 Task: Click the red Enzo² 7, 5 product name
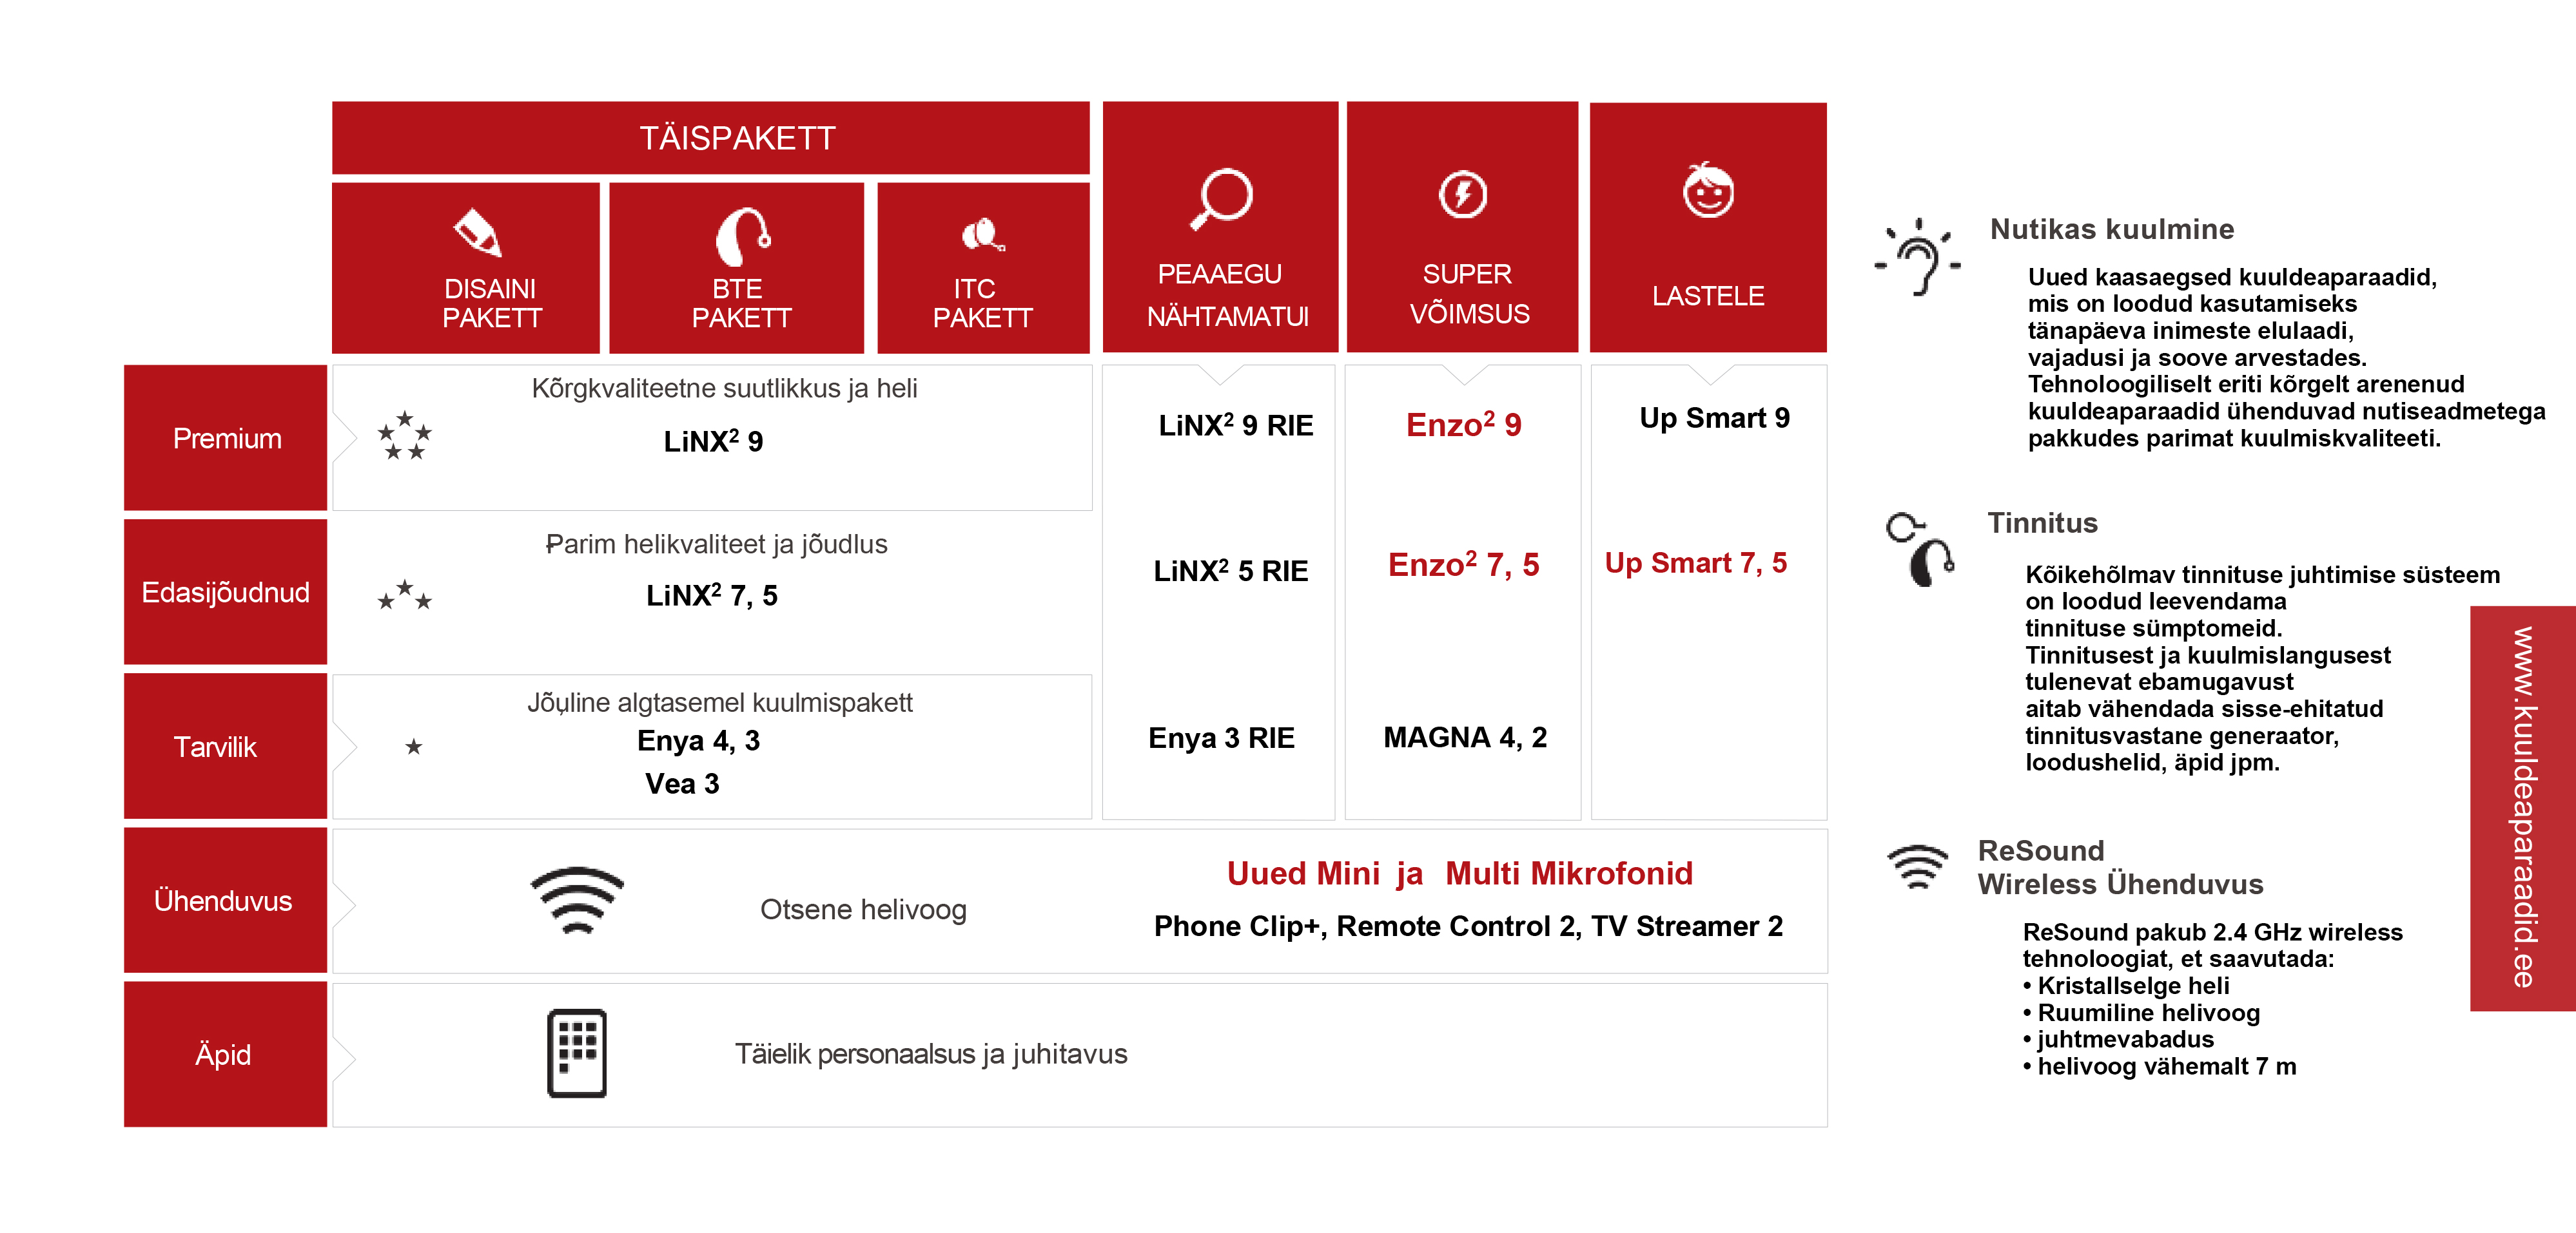1463,564
